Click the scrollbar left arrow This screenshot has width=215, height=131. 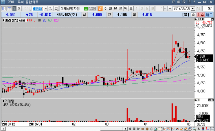pyautogui.click(x=3, y=129)
